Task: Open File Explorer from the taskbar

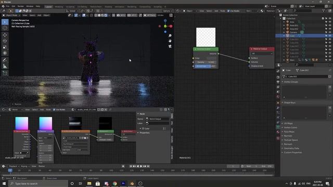Action: (x=89, y=183)
